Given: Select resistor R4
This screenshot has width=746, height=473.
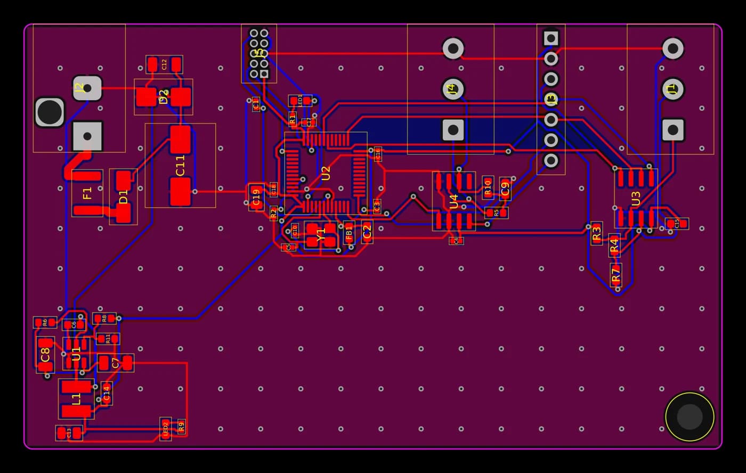Looking at the screenshot, I should tap(614, 246).
